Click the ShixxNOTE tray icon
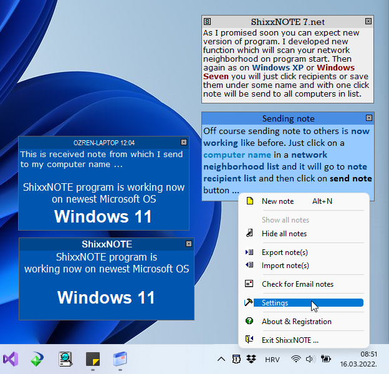This screenshot has height=374, width=389. click(x=236, y=359)
